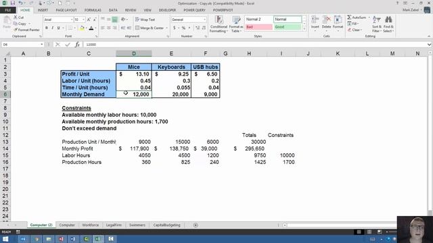
Task: Expand the Cell Styles gallery
Action: [304, 28]
